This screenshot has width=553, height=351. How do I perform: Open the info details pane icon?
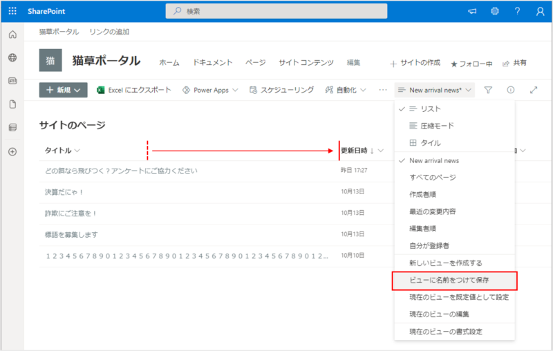click(511, 90)
